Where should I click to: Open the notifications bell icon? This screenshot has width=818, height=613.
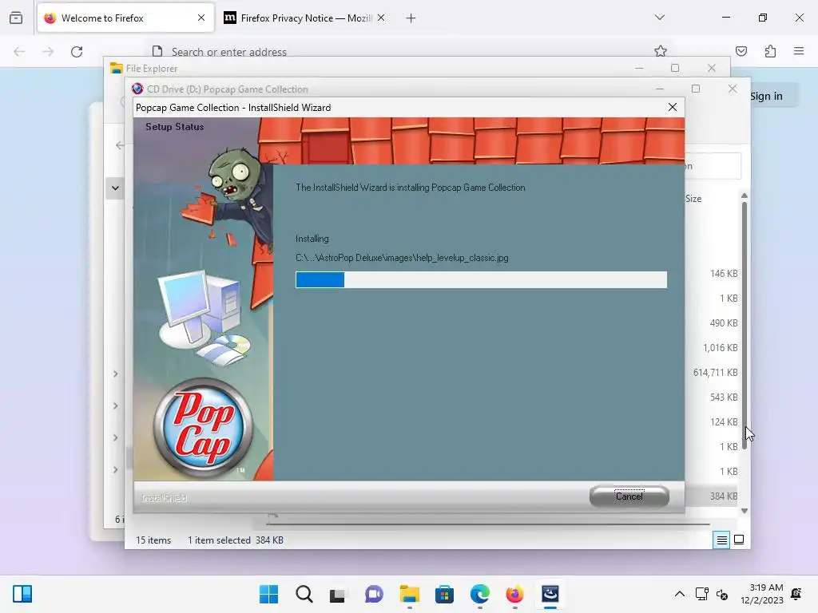(x=796, y=594)
